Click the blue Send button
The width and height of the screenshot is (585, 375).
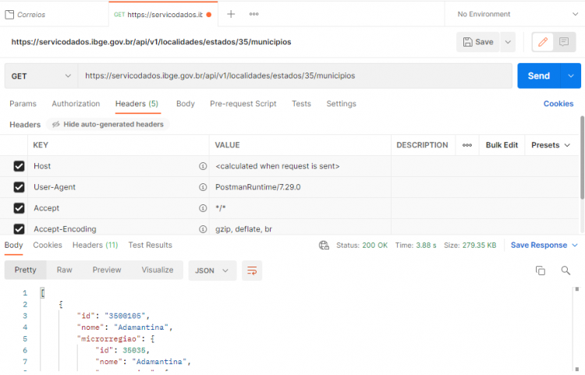pyautogui.click(x=539, y=76)
